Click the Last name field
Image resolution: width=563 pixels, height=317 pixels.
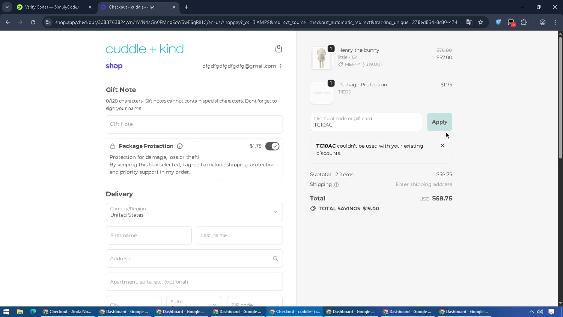[x=239, y=235]
